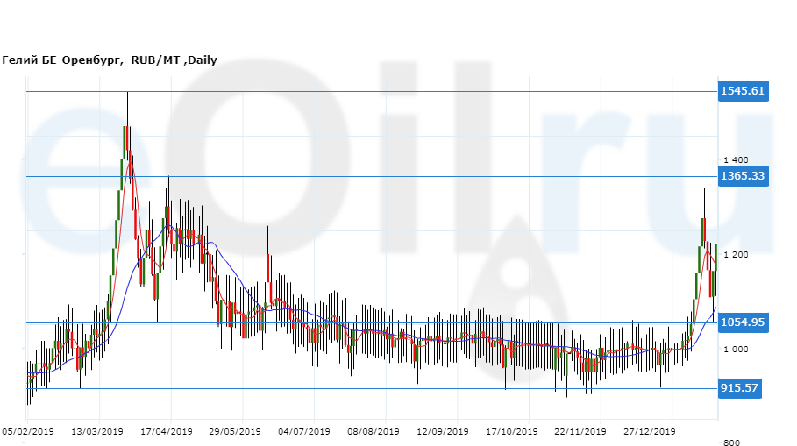Click the 1545.61 price level label
Screen dimensions: 797x446
point(743,91)
